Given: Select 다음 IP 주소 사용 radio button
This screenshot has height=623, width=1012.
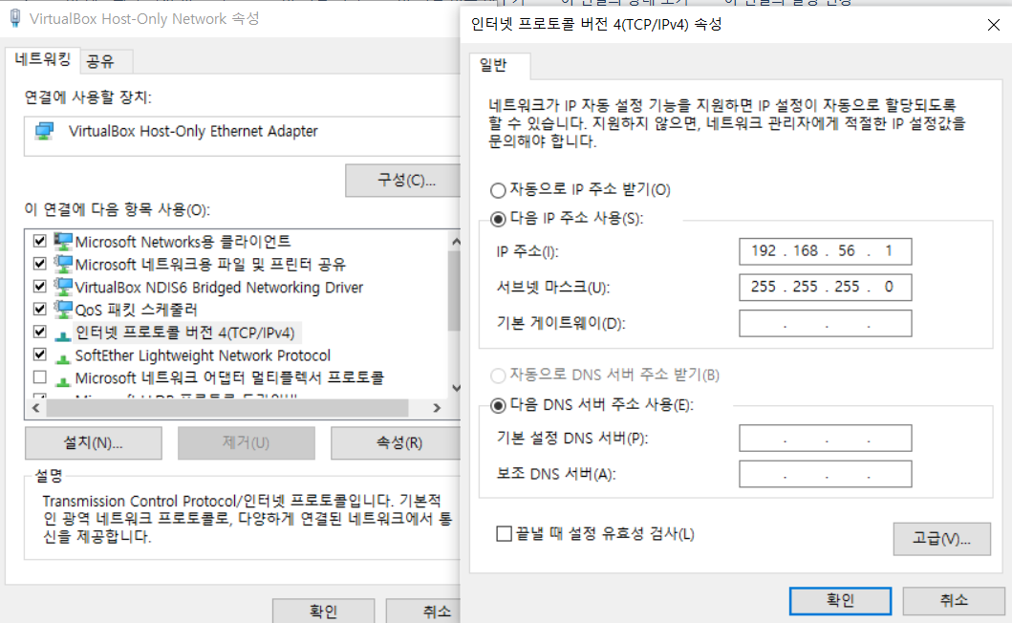Looking at the screenshot, I should pos(498,219).
